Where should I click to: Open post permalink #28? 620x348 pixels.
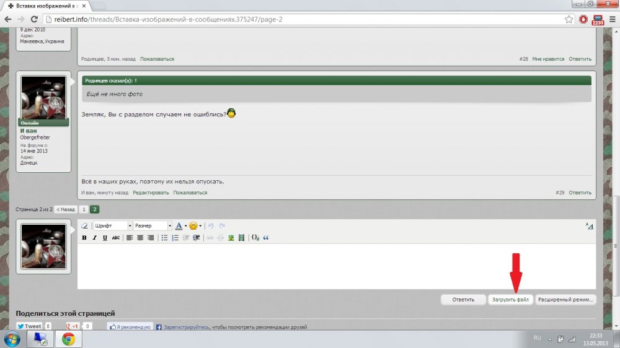[523, 59]
